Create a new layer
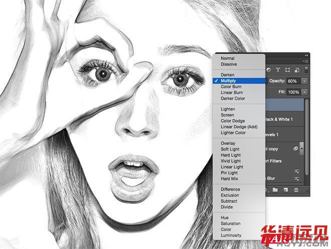331x249 pixels. click(286, 190)
